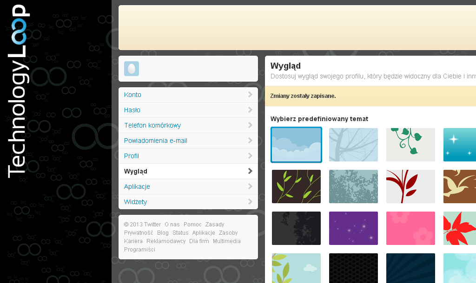Click the arrow next to Widżety
Screen dimensions: 476x283
click(250, 201)
